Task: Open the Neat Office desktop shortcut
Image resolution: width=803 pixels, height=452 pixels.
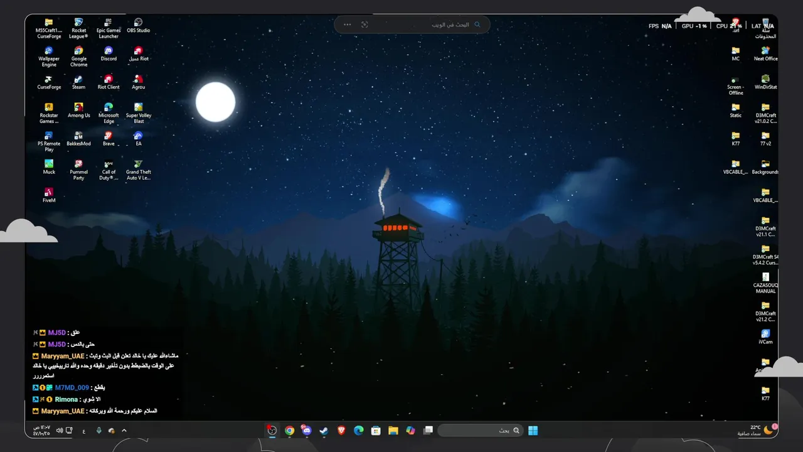Action: click(x=765, y=54)
